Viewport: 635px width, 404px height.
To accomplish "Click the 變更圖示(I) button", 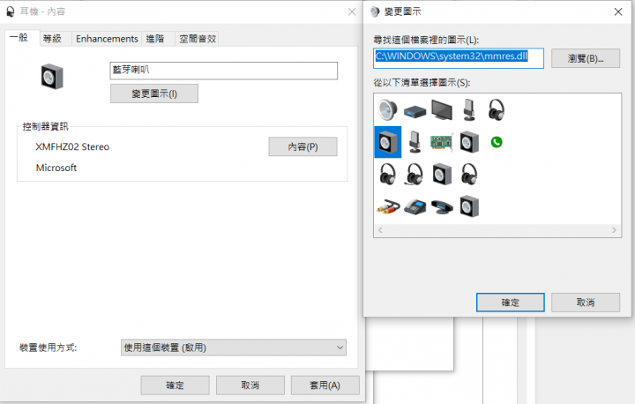I will tap(154, 94).
